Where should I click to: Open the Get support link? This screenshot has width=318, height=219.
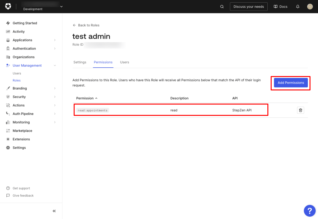(x=21, y=188)
